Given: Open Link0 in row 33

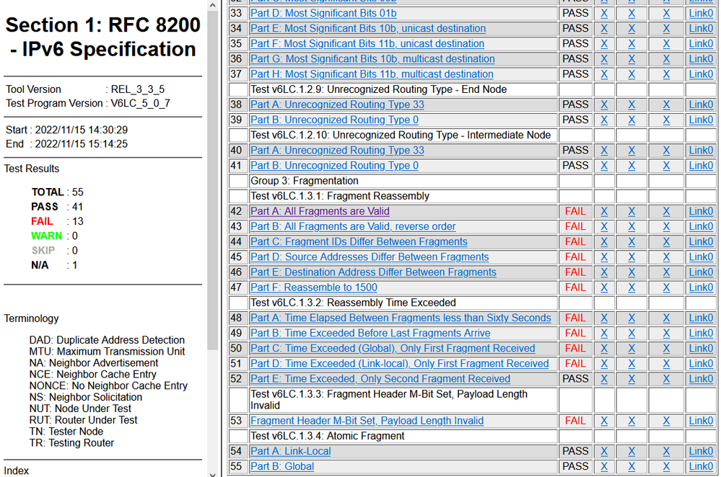Looking at the screenshot, I should 701,13.
